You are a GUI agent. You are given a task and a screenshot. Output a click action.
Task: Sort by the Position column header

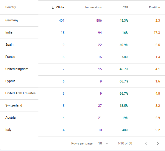coord(154,7)
